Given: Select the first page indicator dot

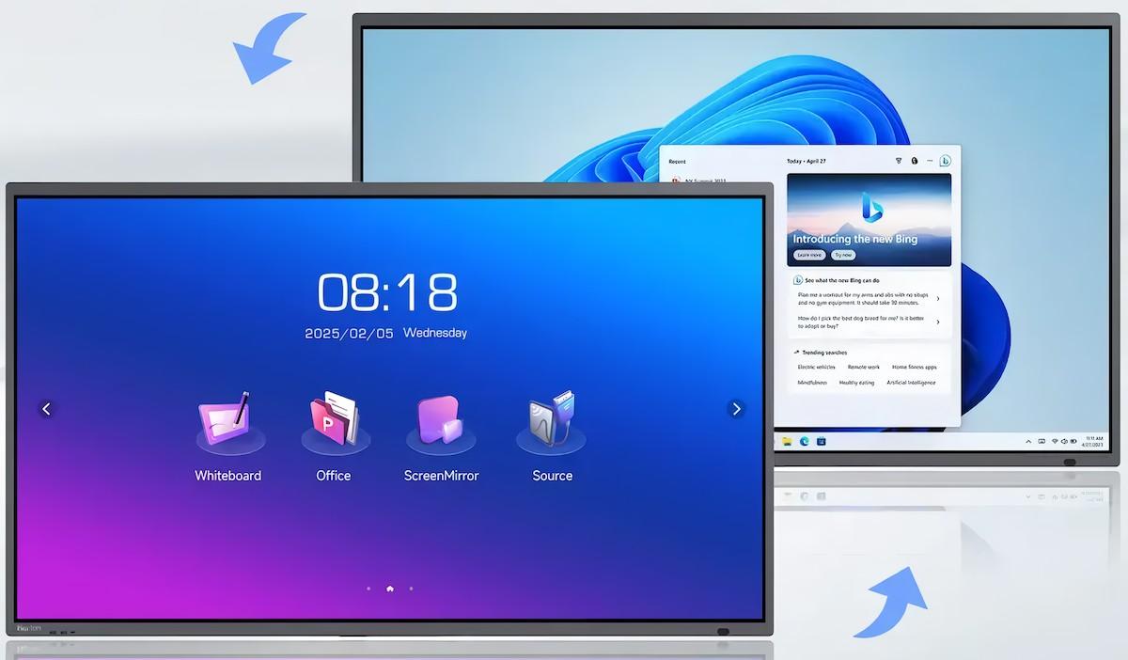Looking at the screenshot, I should coord(368,589).
